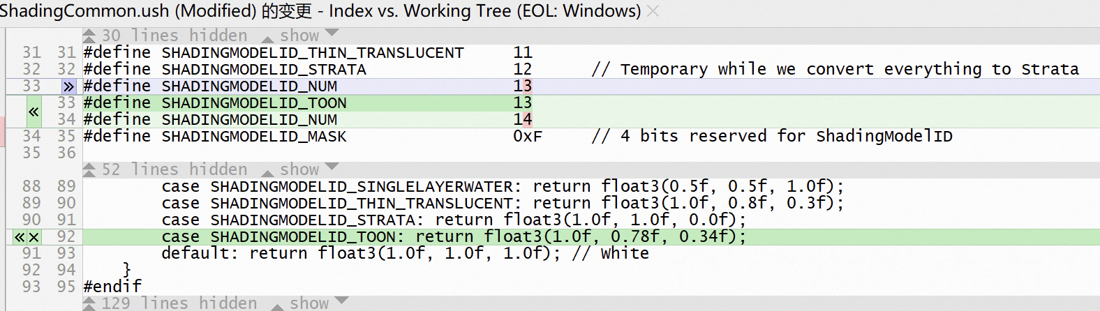The height and width of the screenshot is (311, 1100).
Task: Click the discard X on line 92
Action: pyautogui.click(x=34, y=237)
